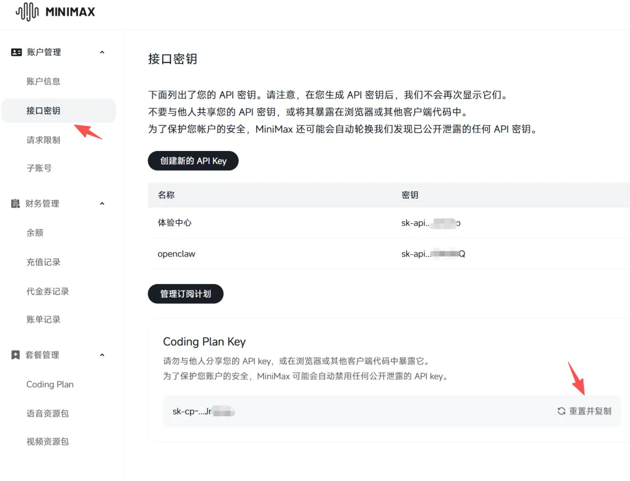Viewport: 630px width, 481px height.
Task: Open 账户信息 in the sidebar
Action: coord(43,82)
